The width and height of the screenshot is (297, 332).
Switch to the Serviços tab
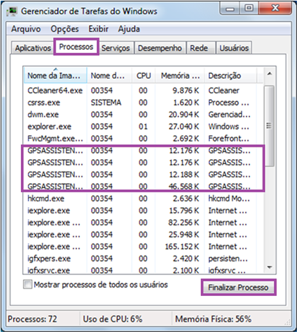pos(116,48)
